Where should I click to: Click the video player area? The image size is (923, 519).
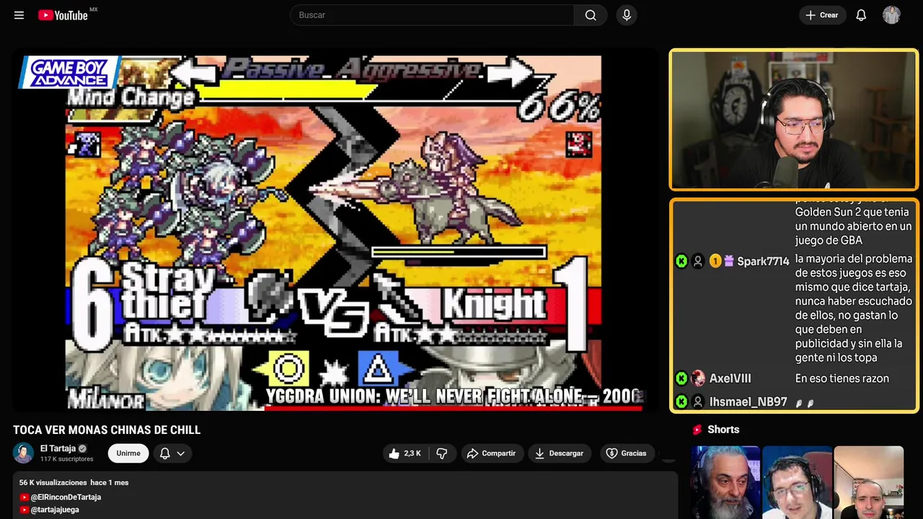[335, 231]
